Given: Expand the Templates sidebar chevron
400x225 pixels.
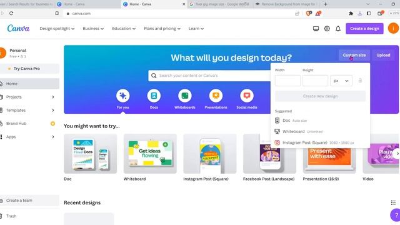Looking at the screenshot, I should click(x=53, y=110).
